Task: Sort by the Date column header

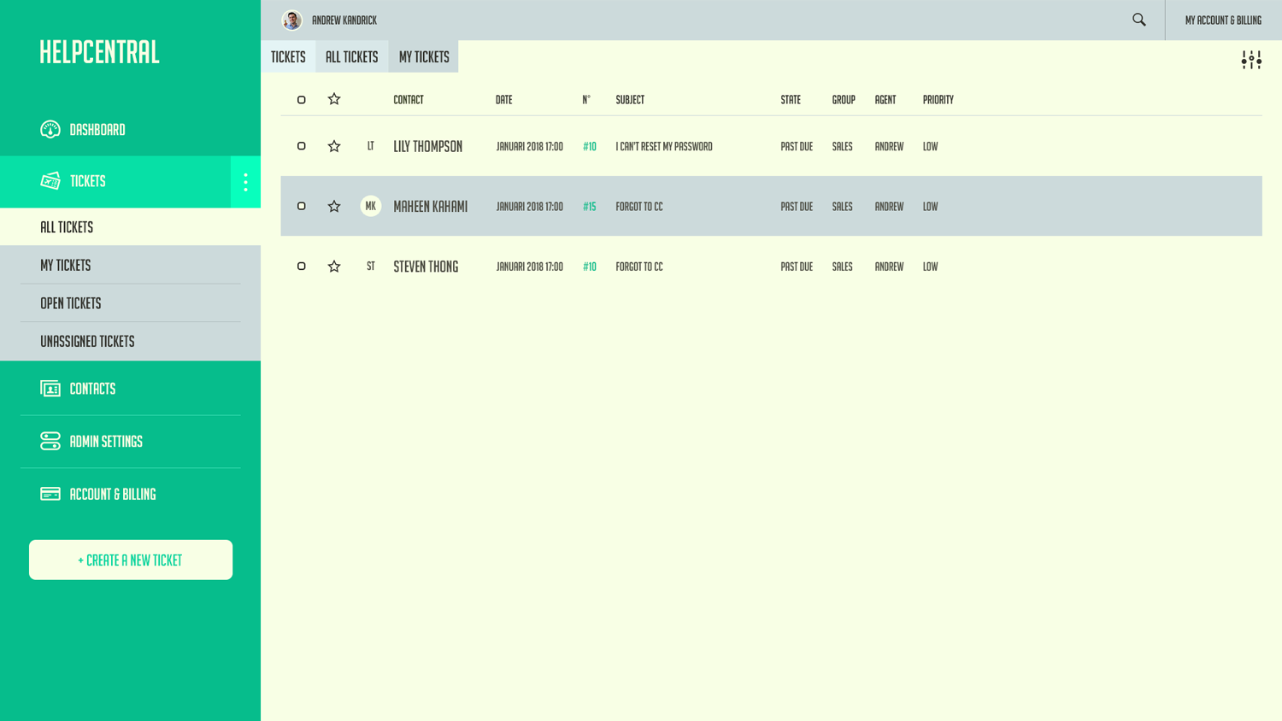Action: 504,99
